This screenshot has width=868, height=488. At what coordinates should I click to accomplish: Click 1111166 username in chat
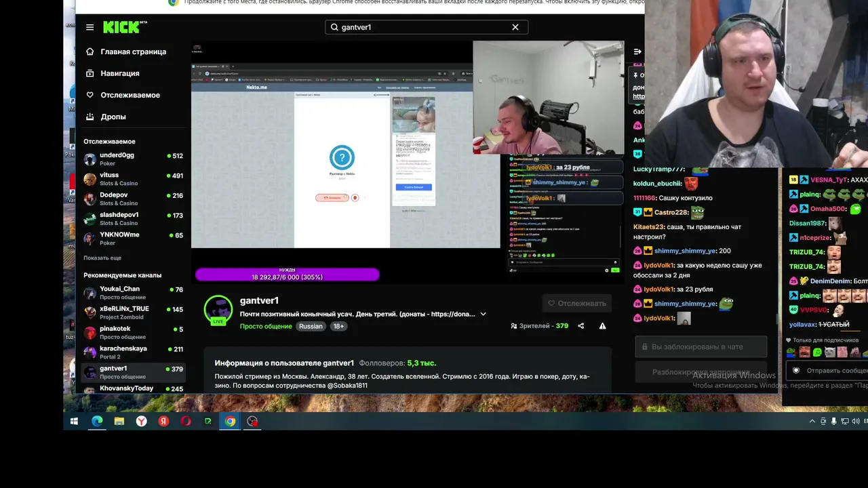coord(644,198)
